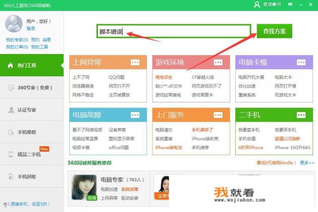Viewport: 318px width, 212px height.
Task: Click the megaphone icon beside 原装手机 ad
Action: tap(6, 204)
